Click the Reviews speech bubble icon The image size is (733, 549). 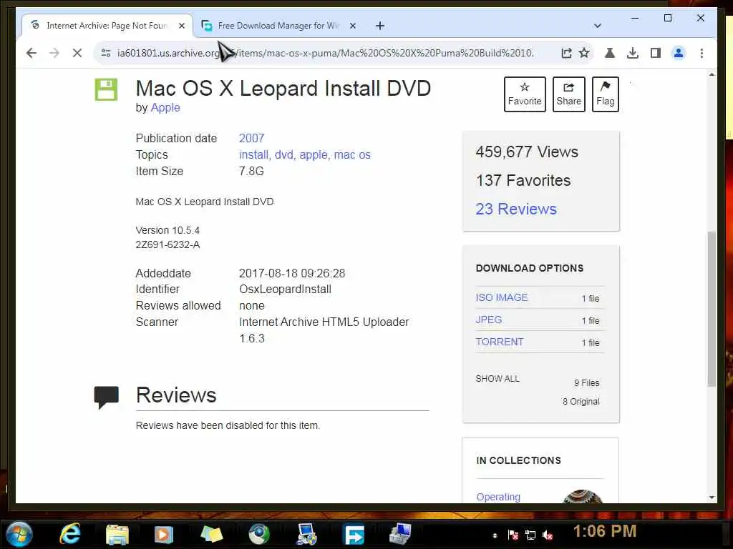(106, 397)
